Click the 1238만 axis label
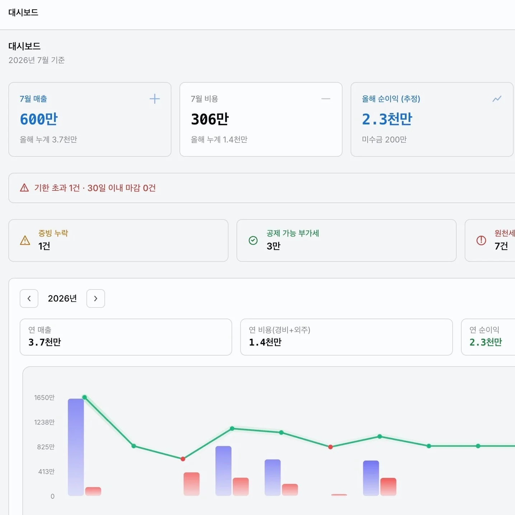Image resolution: width=515 pixels, height=515 pixels. pos(44,422)
